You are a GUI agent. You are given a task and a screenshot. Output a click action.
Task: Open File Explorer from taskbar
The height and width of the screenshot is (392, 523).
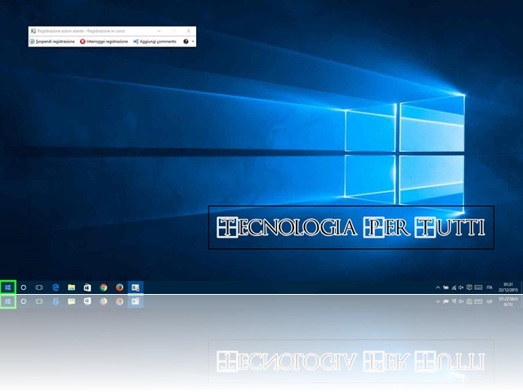(71, 287)
